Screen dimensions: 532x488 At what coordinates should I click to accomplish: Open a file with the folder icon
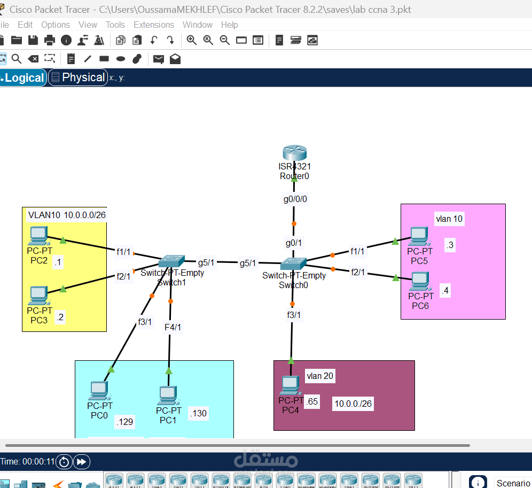pos(16,40)
